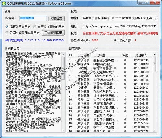
Task: Select list entry 彩度网络收音机1.2.1
Action: click(x=20, y=116)
